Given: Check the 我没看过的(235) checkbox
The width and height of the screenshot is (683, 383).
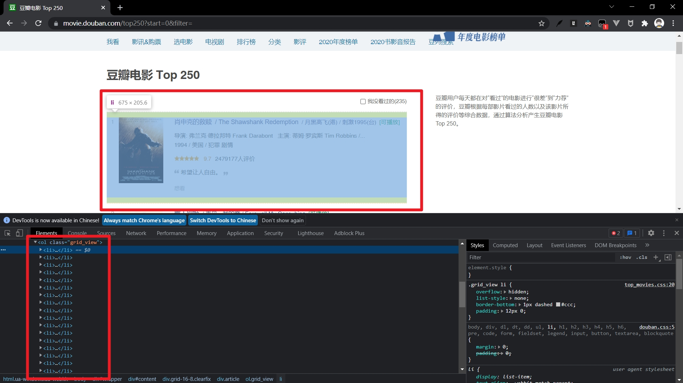Looking at the screenshot, I should point(363,101).
